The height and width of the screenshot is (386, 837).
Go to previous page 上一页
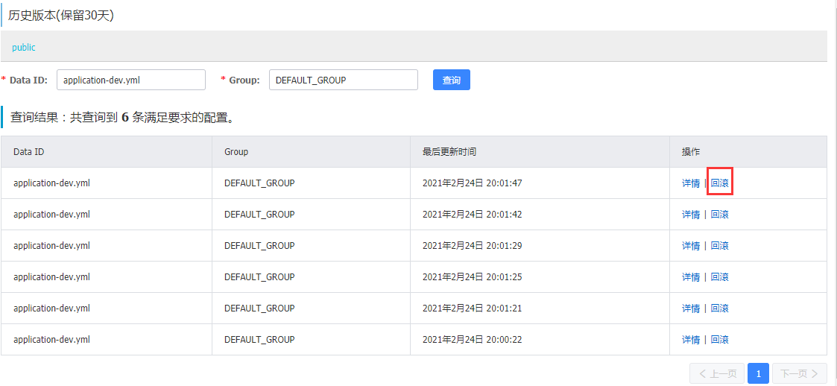(x=716, y=373)
